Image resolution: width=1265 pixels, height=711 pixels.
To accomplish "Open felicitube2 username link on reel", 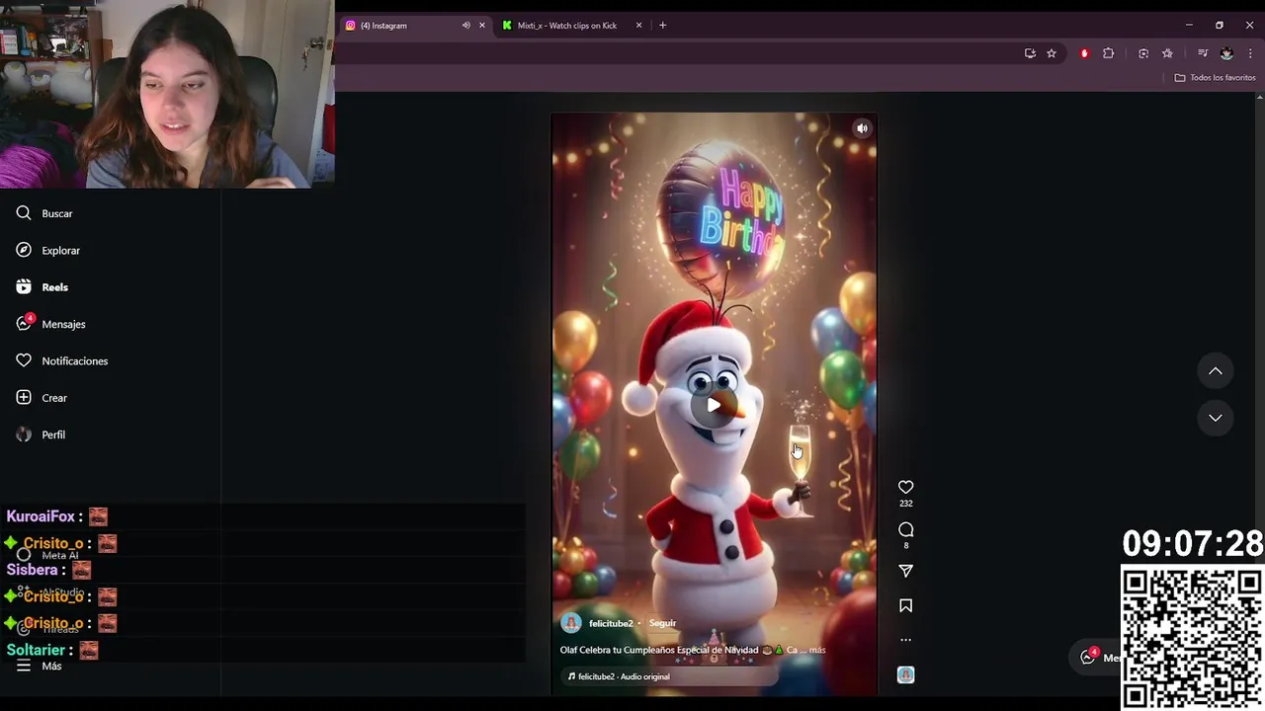I will pyautogui.click(x=611, y=623).
